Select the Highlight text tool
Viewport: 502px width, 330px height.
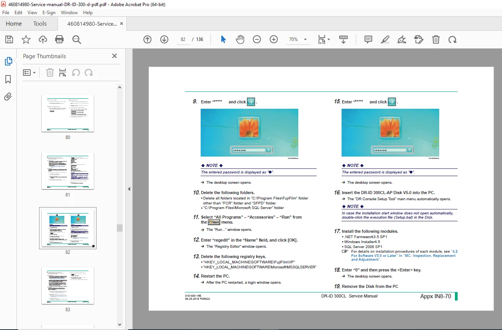385,39
